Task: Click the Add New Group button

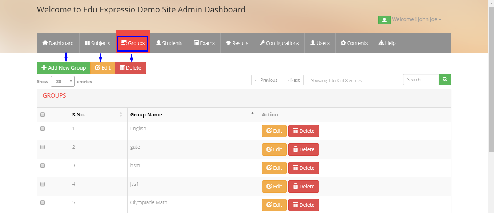Action: pos(64,68)
